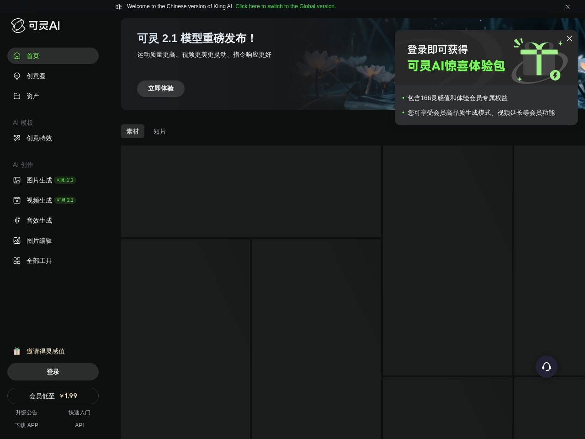Viewport: 585px width, 439px height.
Task: Click the 立即体验 button in the banner
Action: pyautogui.click(x=161, y=88)
